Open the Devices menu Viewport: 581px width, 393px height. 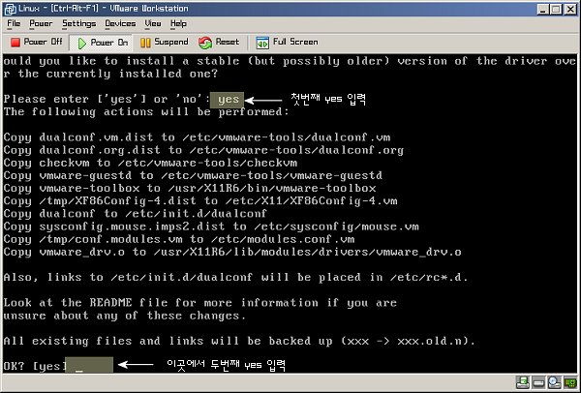[x=120, y=23]
